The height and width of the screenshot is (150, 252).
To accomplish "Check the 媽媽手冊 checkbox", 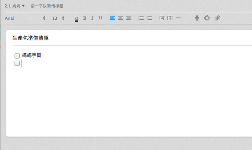I will (17, 56).
